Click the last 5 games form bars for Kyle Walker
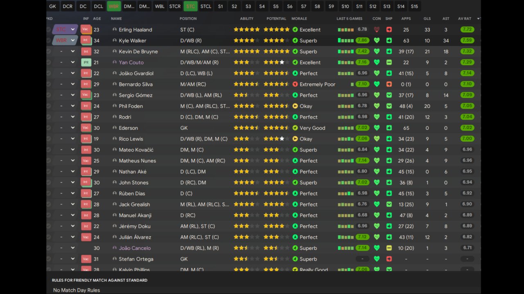The width and height of the screenshot is (524, 294). [346, 40]
